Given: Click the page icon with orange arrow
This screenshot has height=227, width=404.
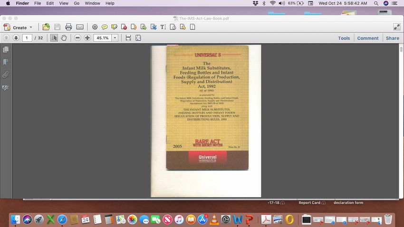Looking at the screenshot, I should coord(183,27).
